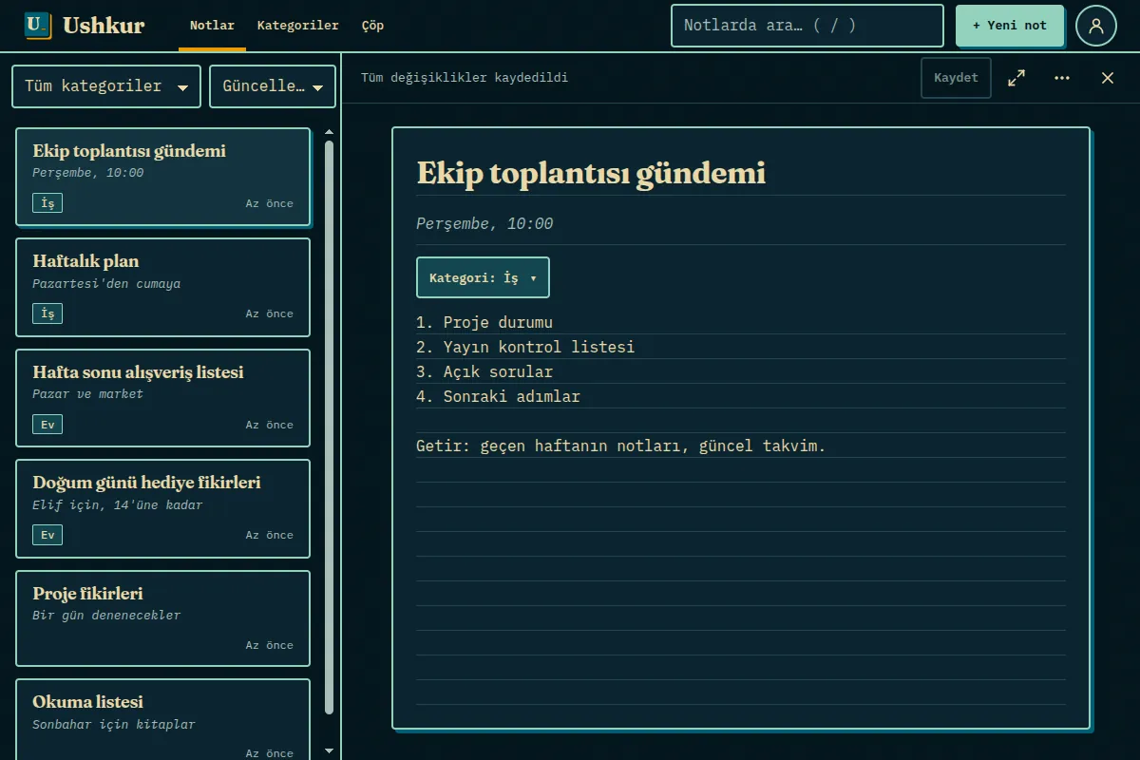Open the Çöp tab

(373, 26)
